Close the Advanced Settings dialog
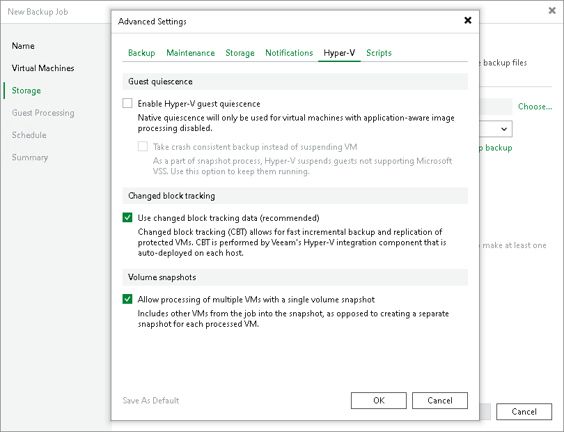The image size is (564, 432). [x=468, y=20]
